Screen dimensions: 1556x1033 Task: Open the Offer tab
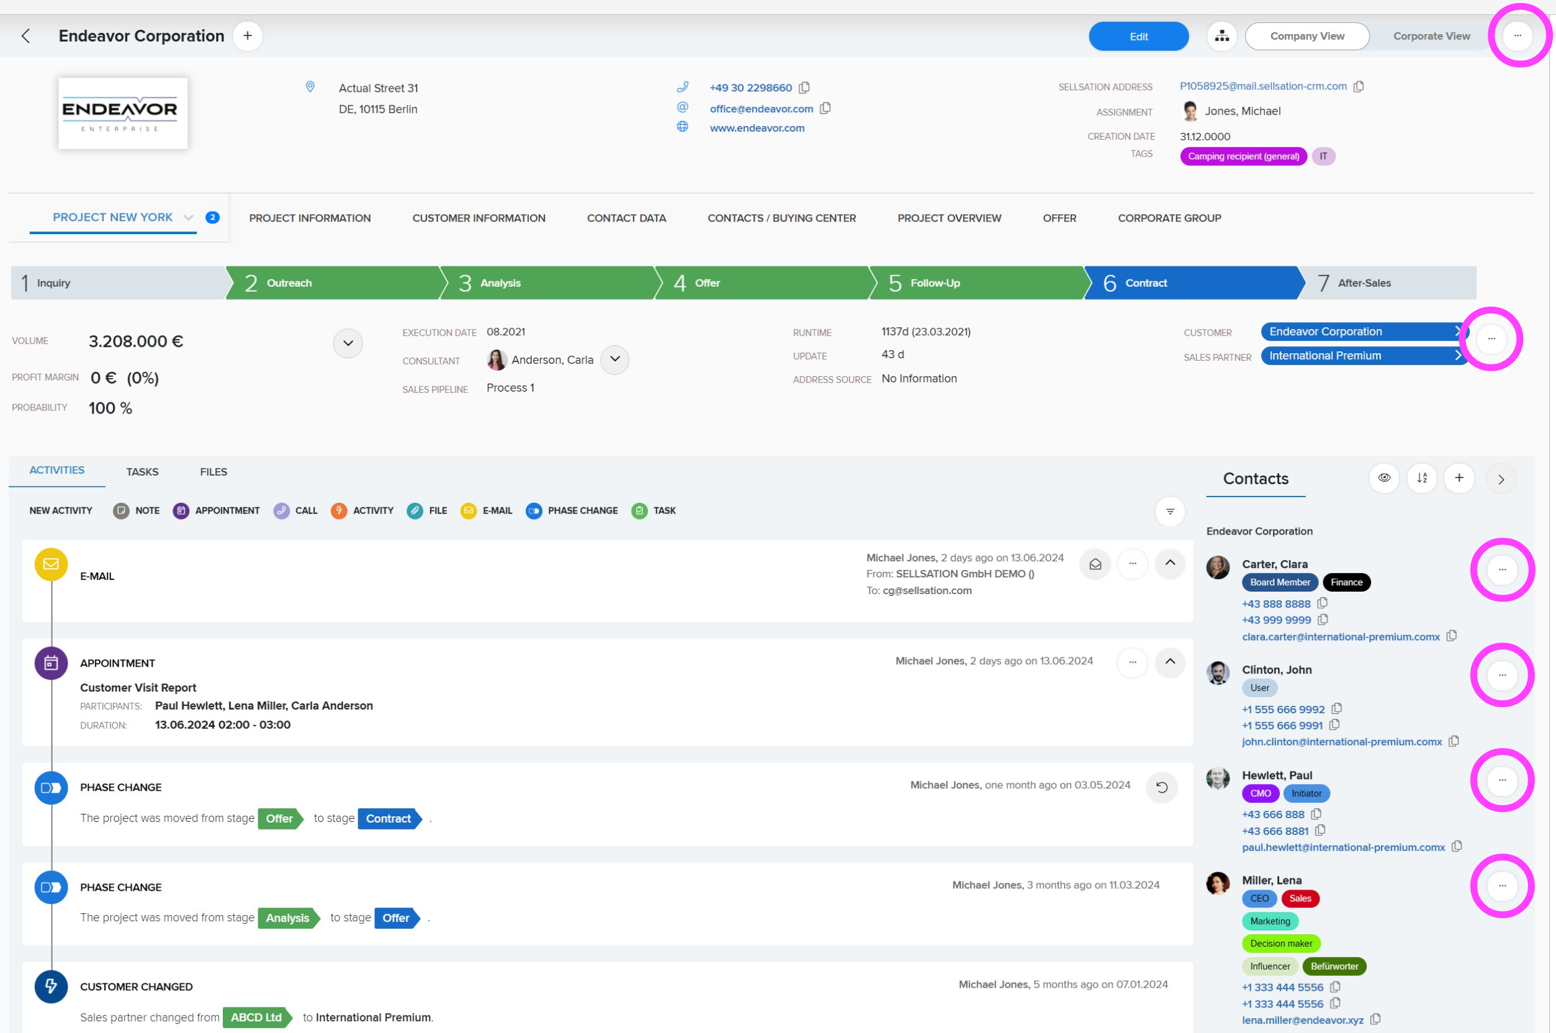pyautogui.click(x=1059, y=218)
